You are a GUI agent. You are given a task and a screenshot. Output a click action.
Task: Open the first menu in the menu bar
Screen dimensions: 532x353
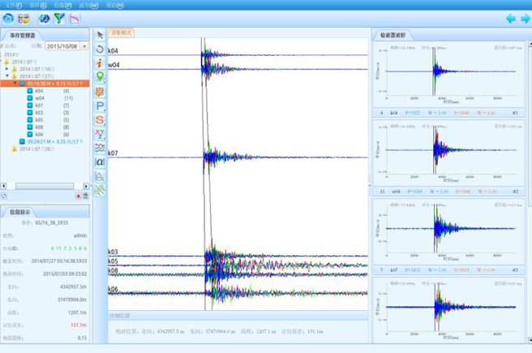coord(15,5)
